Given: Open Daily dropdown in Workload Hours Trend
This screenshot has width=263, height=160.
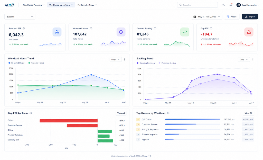Looking at the screenshot, I should click(116, 59).
